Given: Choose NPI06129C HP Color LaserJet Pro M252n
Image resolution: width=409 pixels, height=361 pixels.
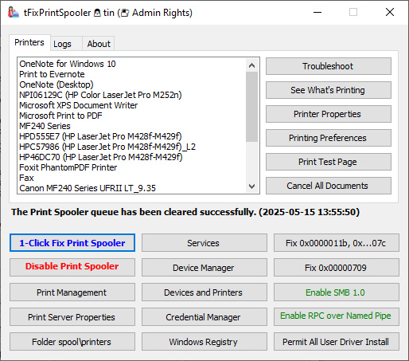Looking at the screenshot, I should tap(100, 95).
